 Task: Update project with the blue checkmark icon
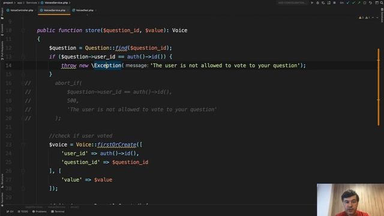[348, 2]
